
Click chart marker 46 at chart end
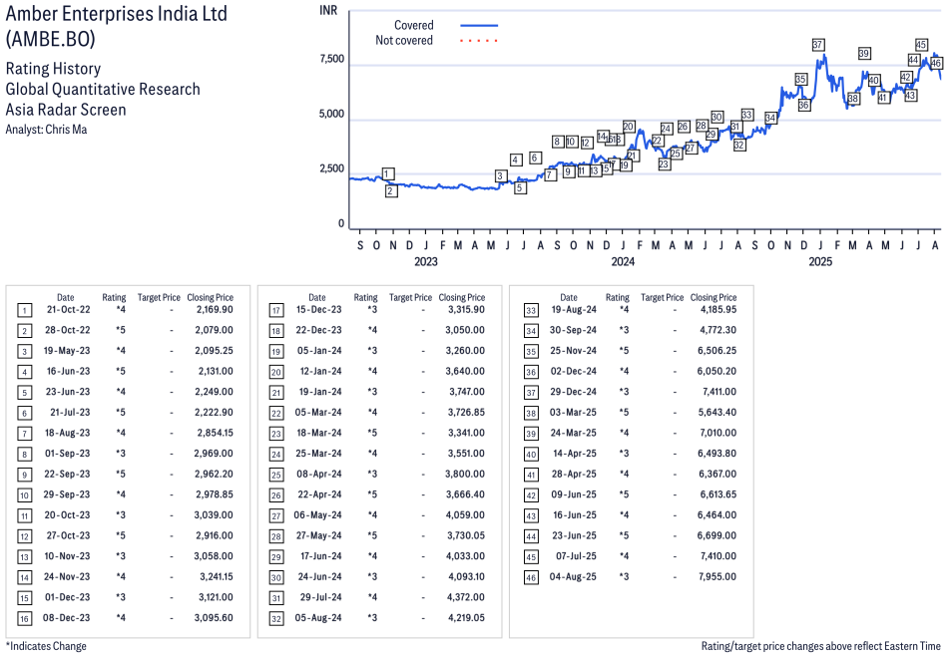tap(936, 63)
